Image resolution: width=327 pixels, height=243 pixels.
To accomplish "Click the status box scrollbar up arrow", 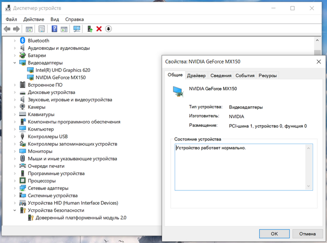I will click(309, 148).
